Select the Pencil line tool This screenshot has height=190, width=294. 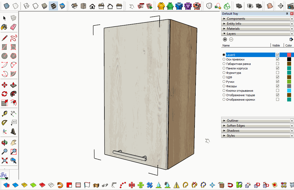pos(4,38)
